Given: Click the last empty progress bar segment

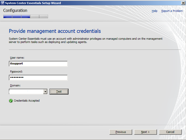Looking at the screenshot, I should [43, 17].
